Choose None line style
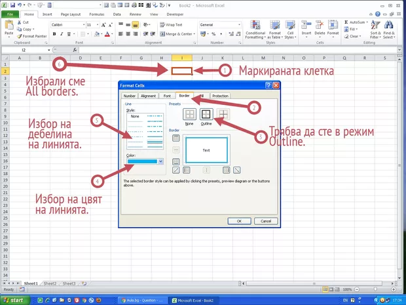Image resolution: width=406 pixels, height=305 pixels. pos(134,116)
